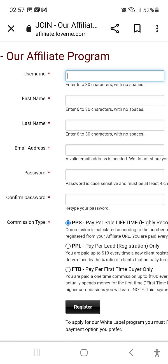The height and width of the screenshot is (364, 168).
Task: Select PPS Pay Per Sale option
Action: [x=68, y=223]
